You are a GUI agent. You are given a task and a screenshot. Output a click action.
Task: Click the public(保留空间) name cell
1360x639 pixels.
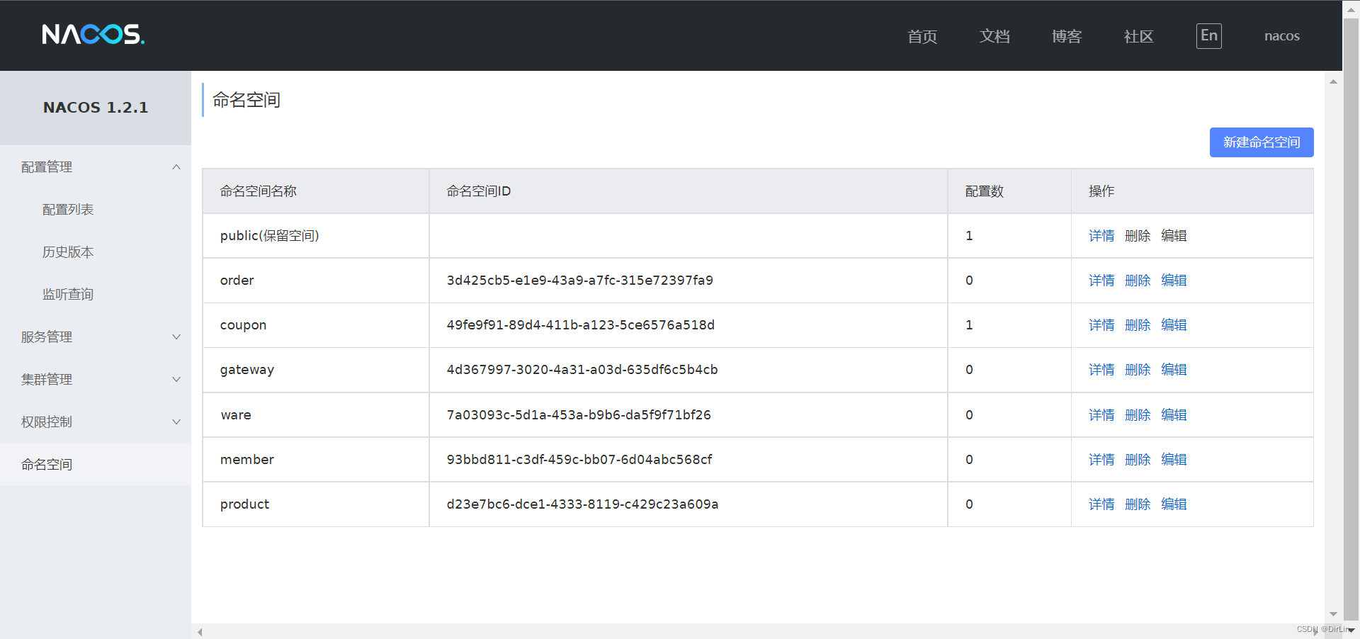click(316, 236)
